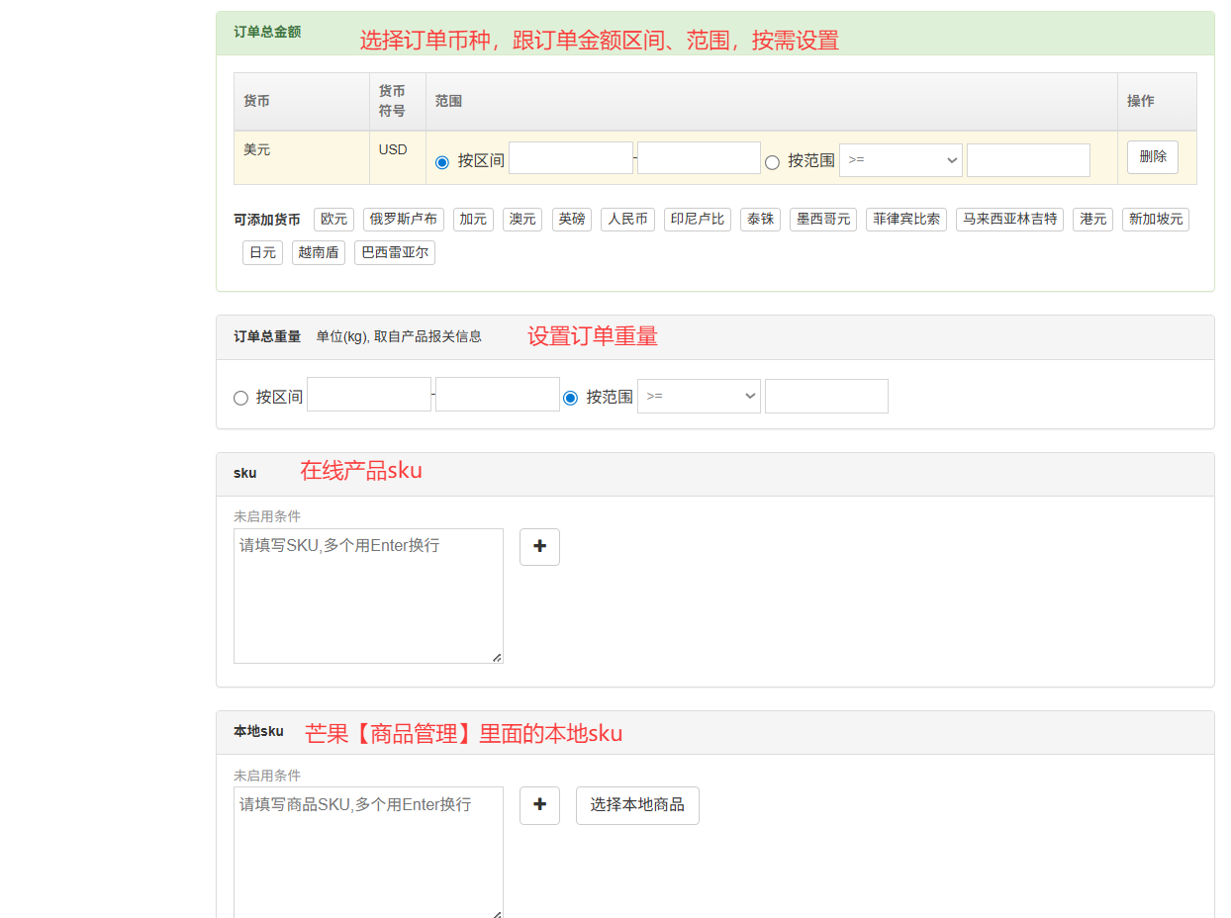Add 巴西雷亚尔 currency
The height and width of the screenshot is (918, 1231).
pyautogui.click(x=394, y=253)
